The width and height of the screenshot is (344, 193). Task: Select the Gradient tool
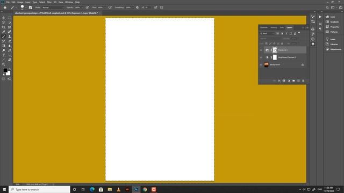4,46
